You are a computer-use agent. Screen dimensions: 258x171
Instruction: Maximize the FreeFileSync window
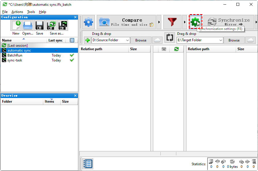tap(238, 4)
